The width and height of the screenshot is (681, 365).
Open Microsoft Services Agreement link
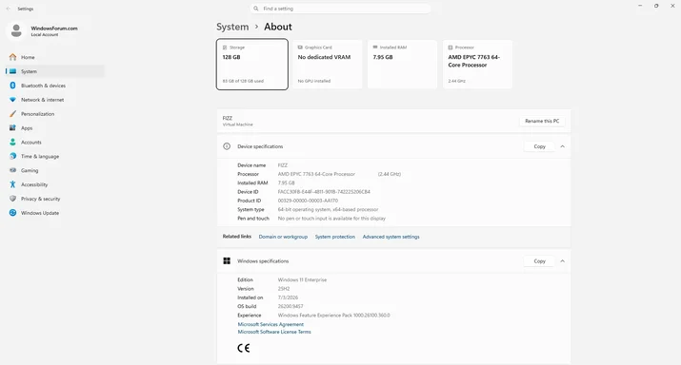tap(270, 324)
